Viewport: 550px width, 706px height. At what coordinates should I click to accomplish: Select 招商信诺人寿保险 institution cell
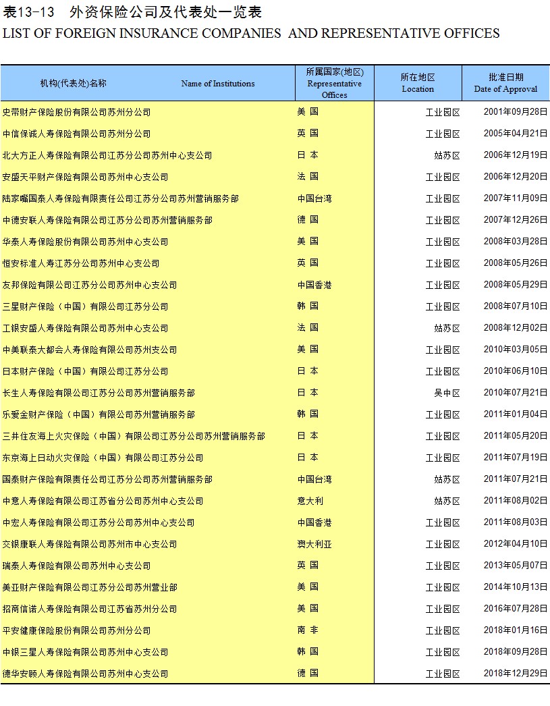point(90,609)
